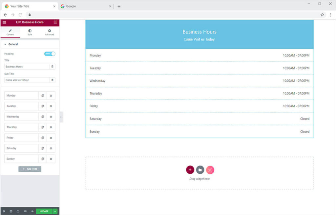Image resolution: width=336 pixels, height=215 pixels.
Task: Open the revision history icon
Action: pos(18,211)
